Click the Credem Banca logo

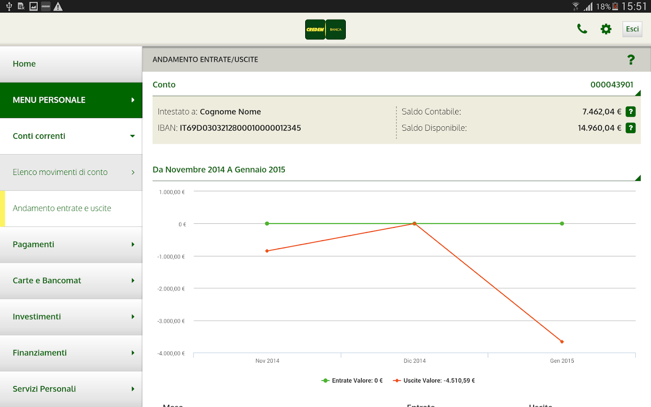[325, 29]
